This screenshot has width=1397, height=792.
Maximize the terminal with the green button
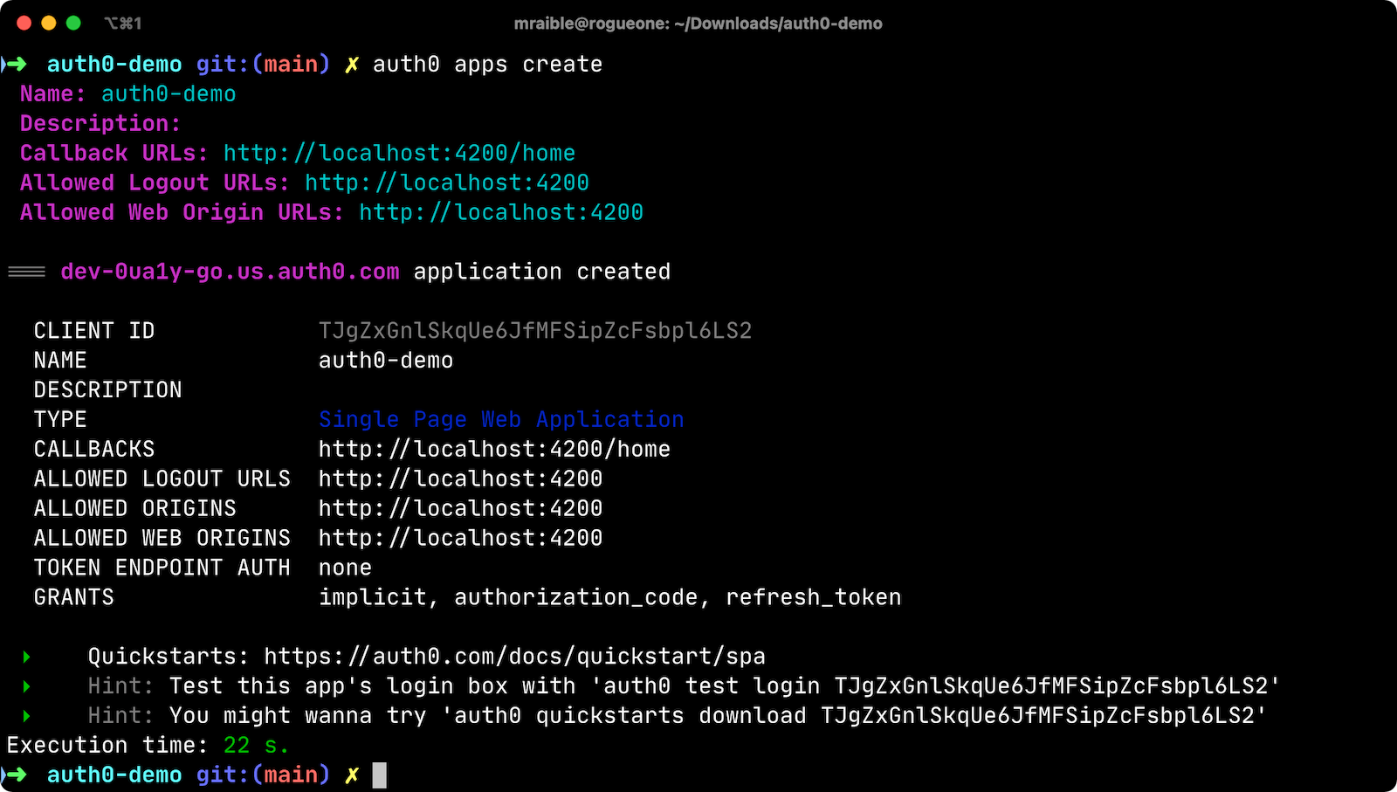click(x=73, y=24)
